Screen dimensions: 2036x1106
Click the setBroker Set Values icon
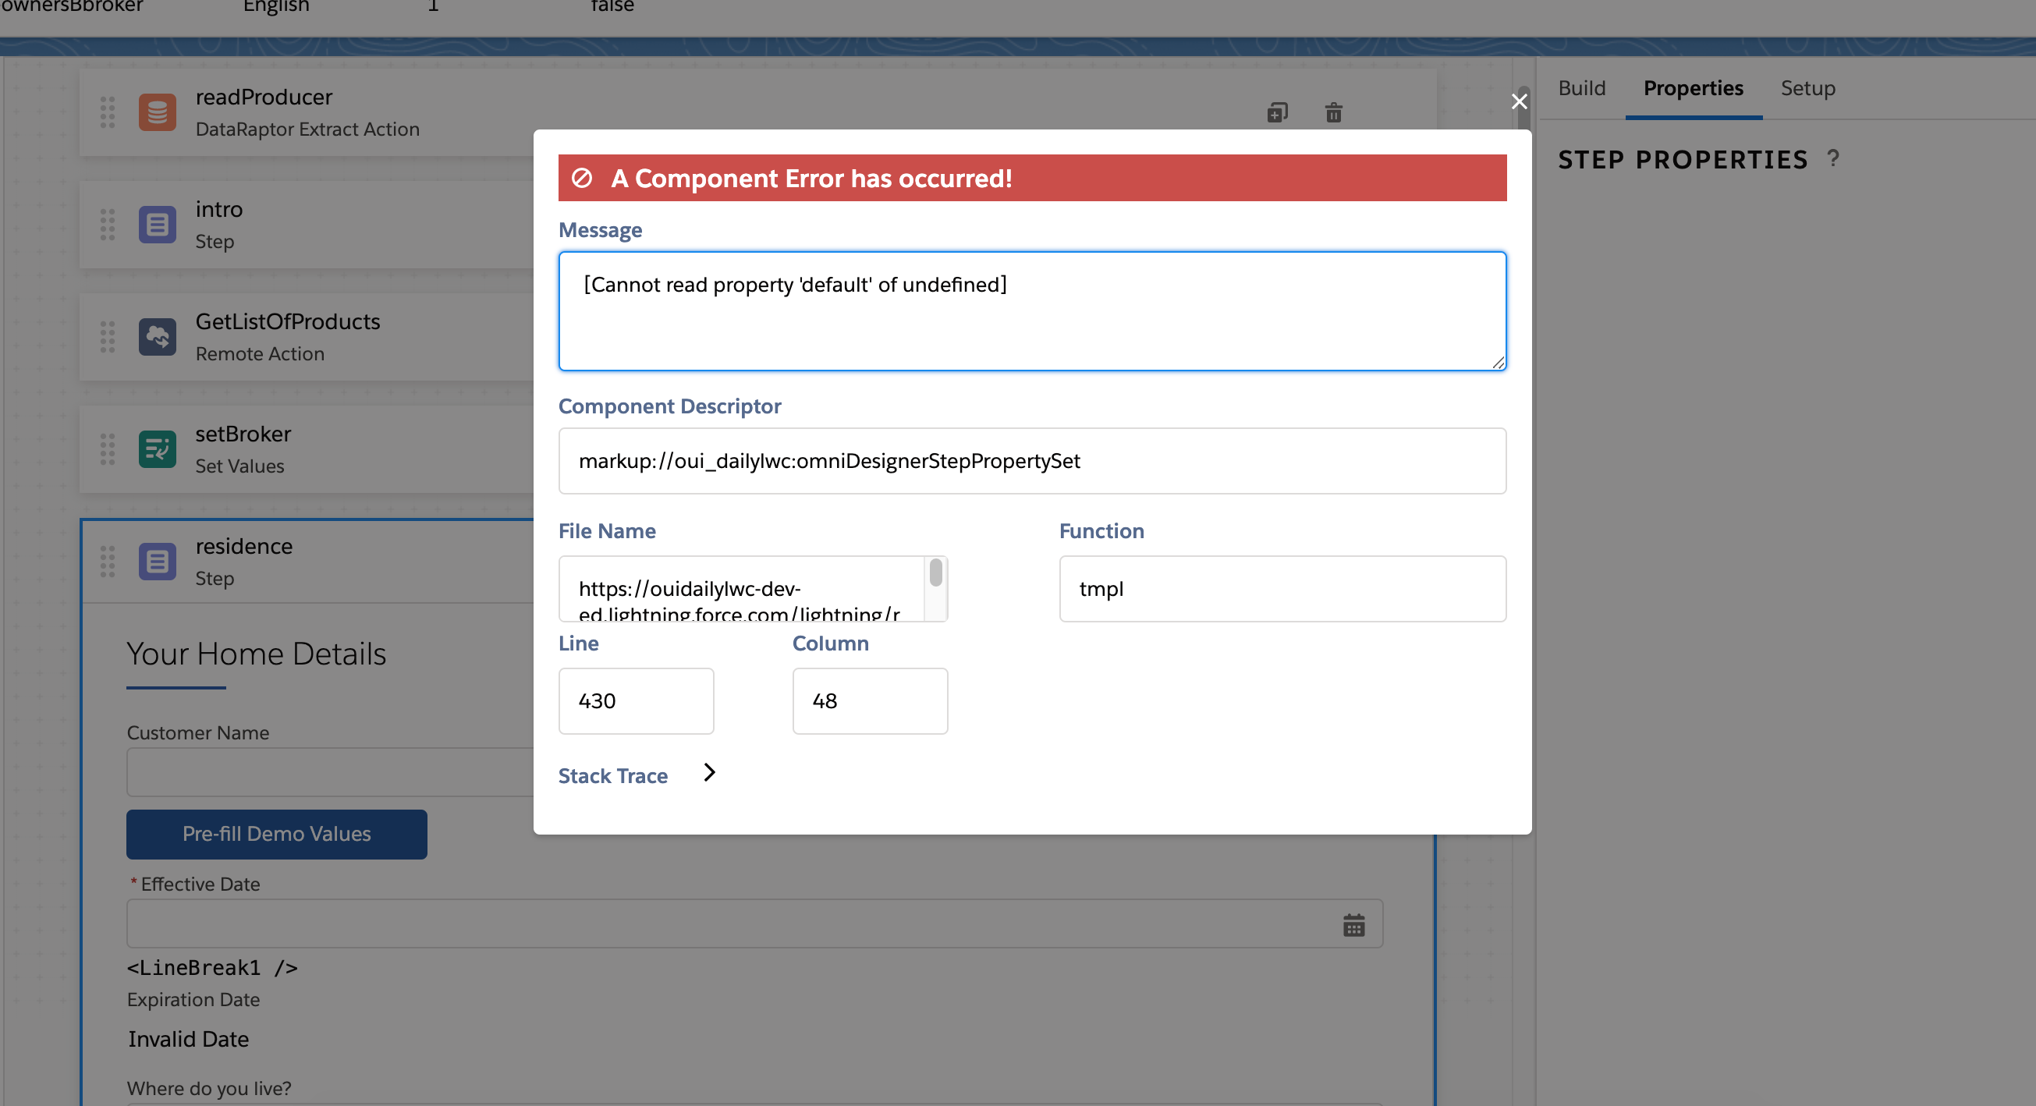(x=158, y=449)
